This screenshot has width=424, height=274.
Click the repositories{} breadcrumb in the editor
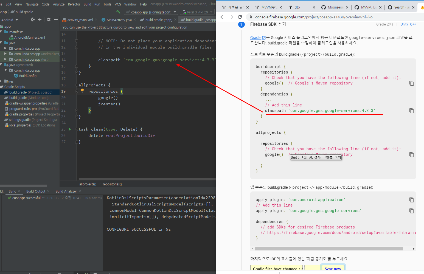click(x=112, y=184)
